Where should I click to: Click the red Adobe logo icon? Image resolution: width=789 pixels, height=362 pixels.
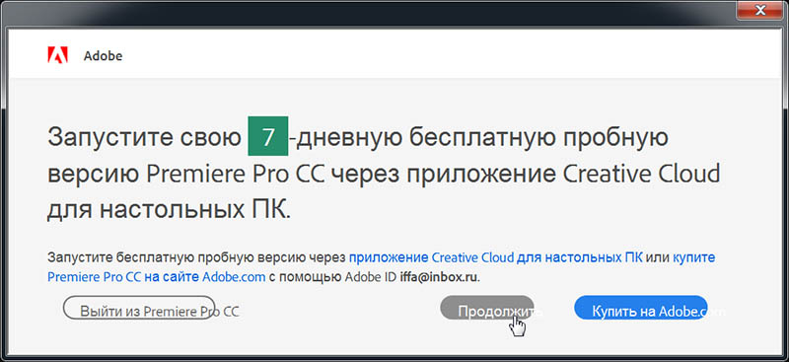pyautogui.click(x=57, y=55)
